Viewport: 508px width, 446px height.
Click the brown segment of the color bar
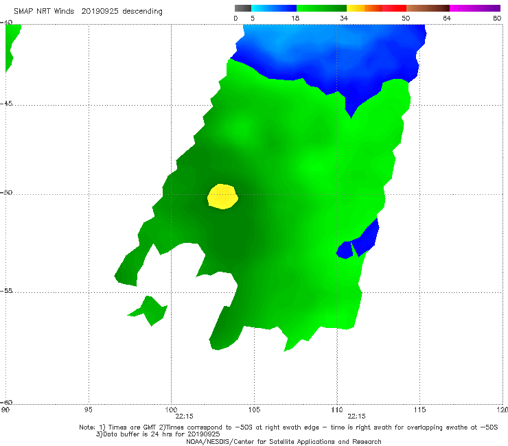click(428, 8)
